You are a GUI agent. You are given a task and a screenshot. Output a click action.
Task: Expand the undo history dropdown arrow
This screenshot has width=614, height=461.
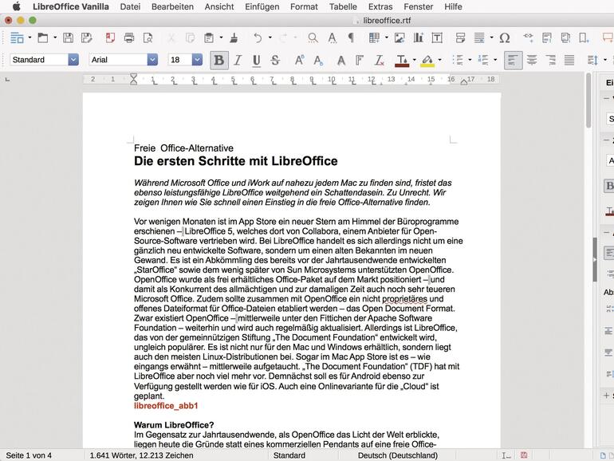click(x=270, y=37)
